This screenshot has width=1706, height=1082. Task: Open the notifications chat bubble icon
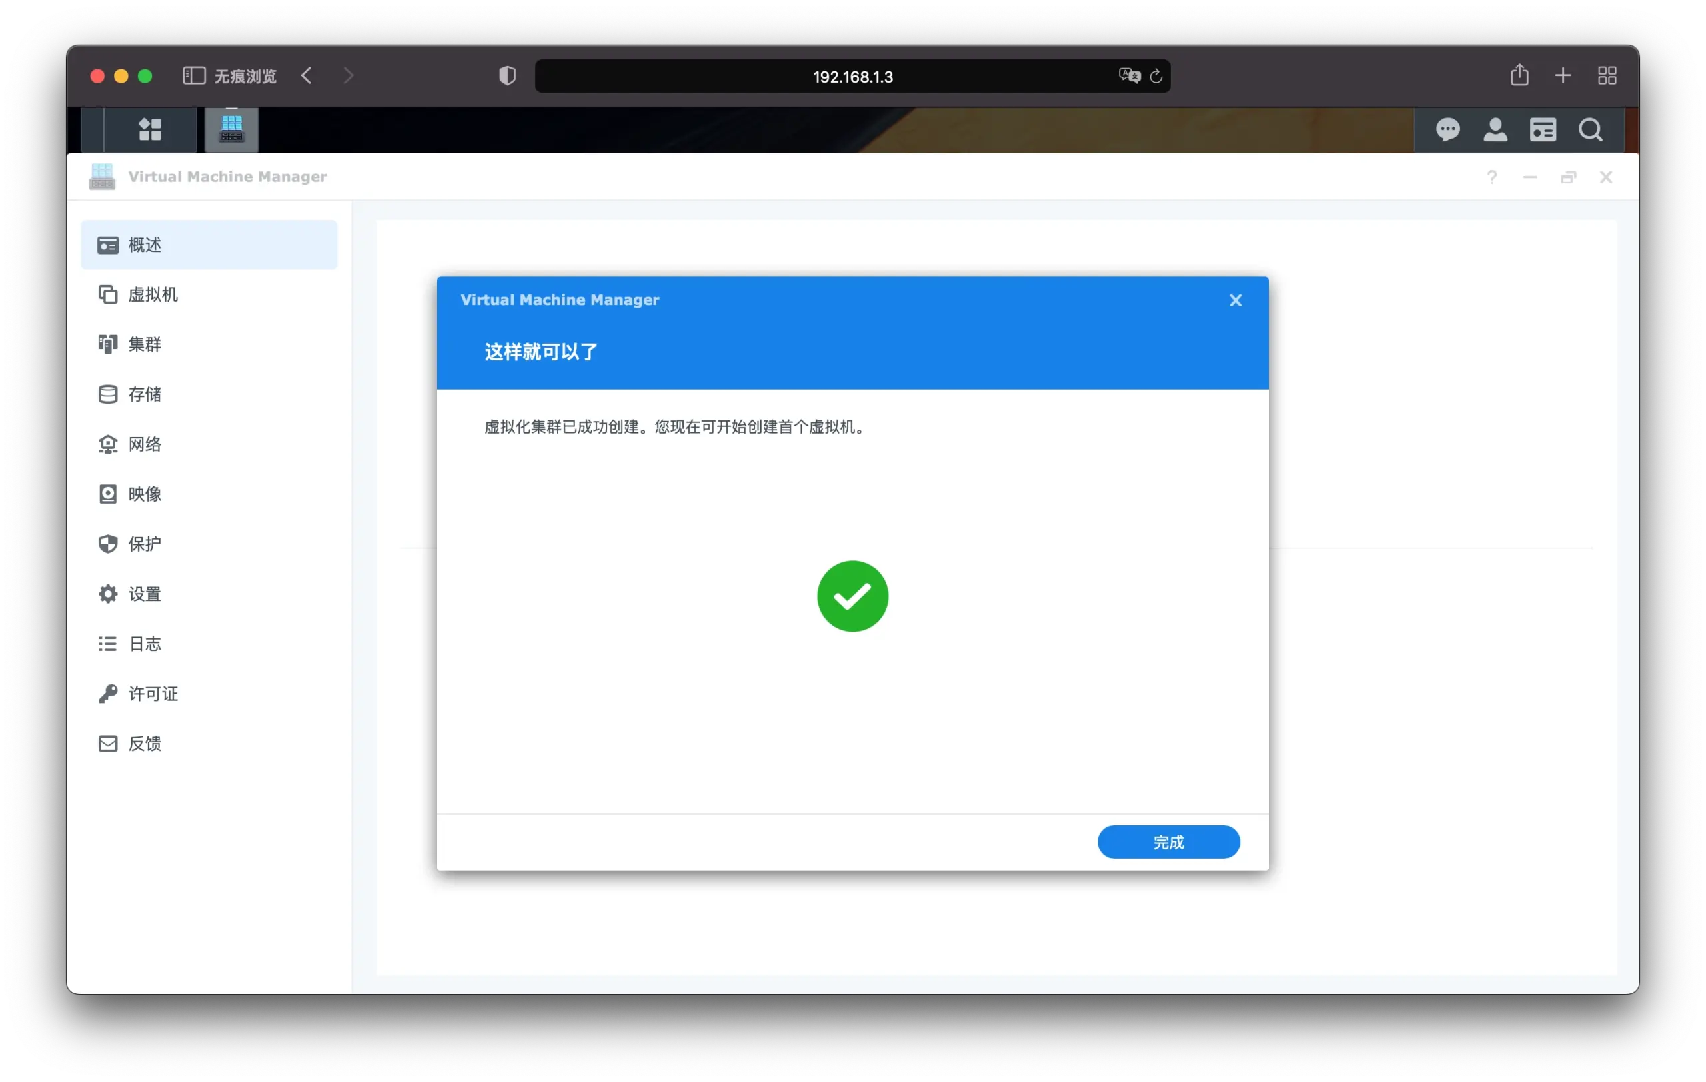pos(1447,129)
